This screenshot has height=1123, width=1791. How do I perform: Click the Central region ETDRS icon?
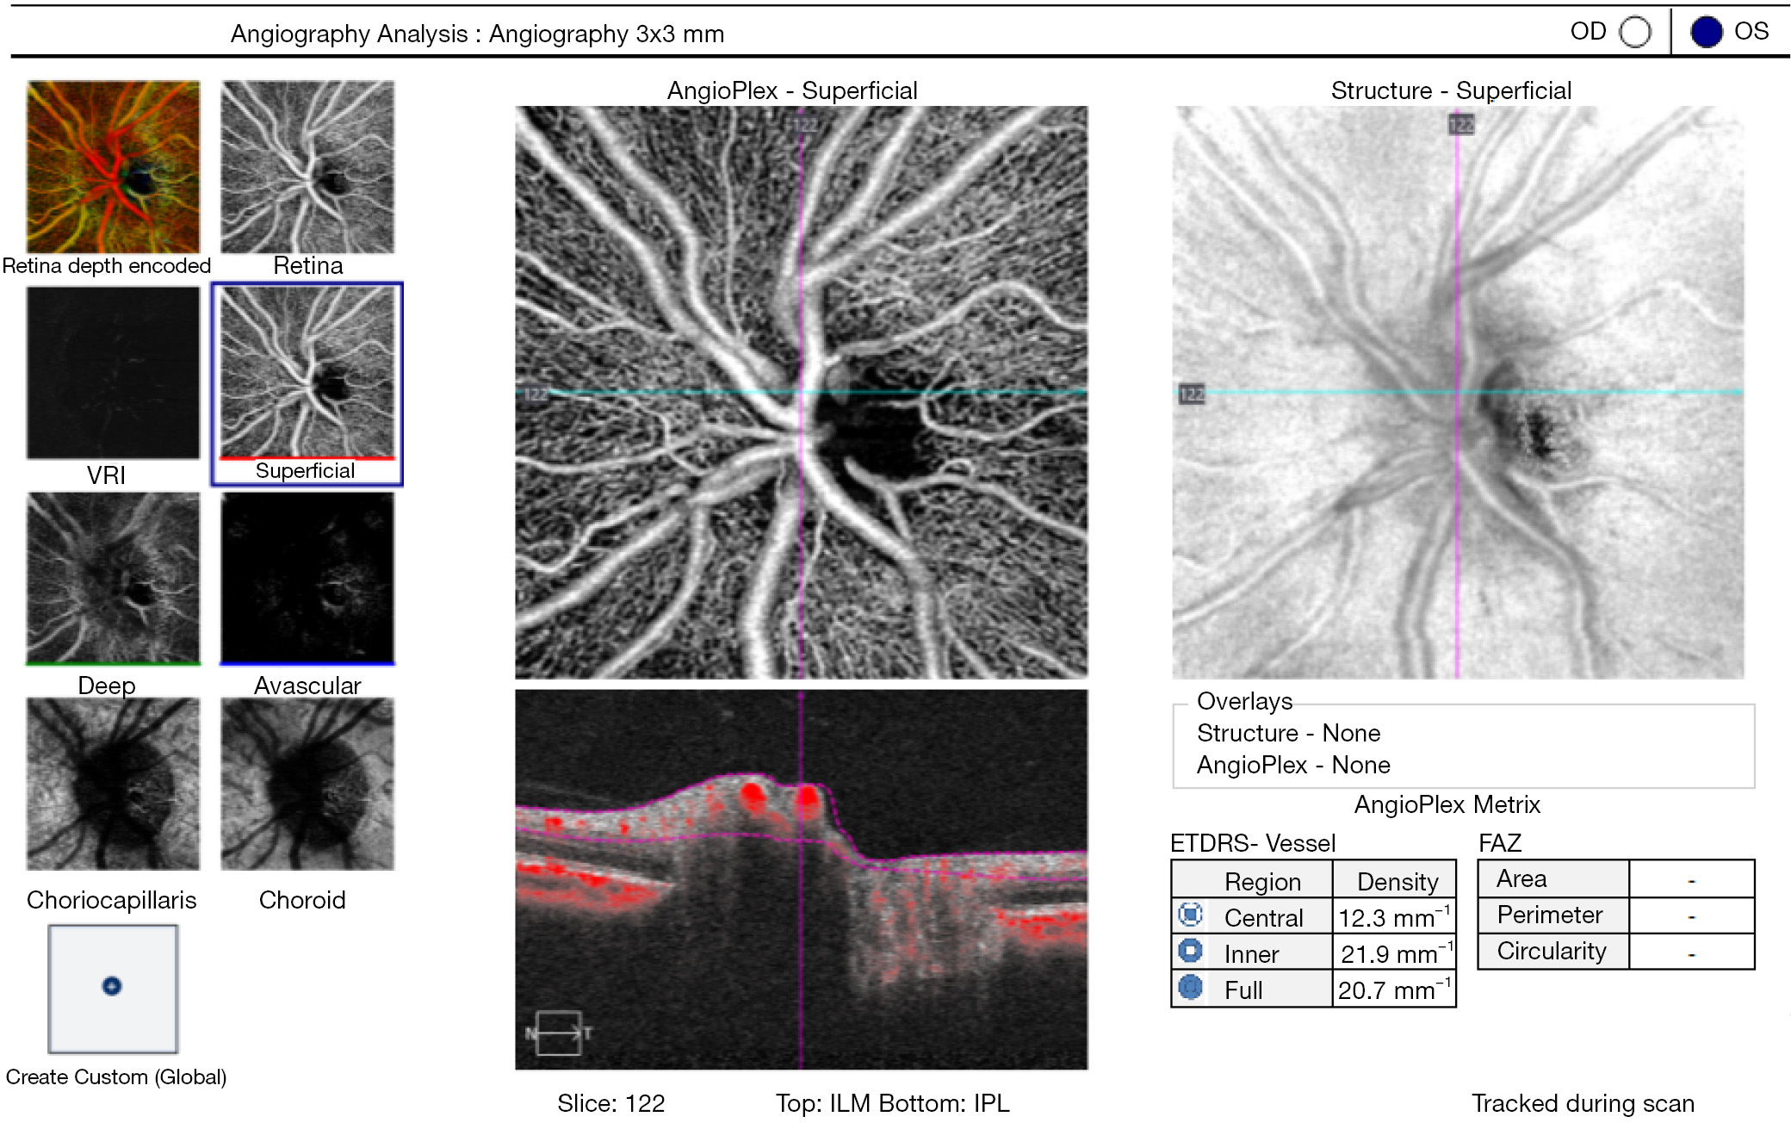[1190, 914]
